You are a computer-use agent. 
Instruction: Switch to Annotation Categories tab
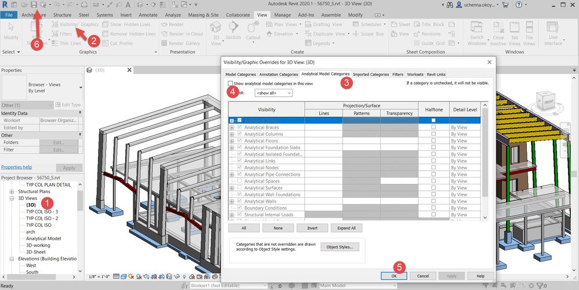coord(278,74)
